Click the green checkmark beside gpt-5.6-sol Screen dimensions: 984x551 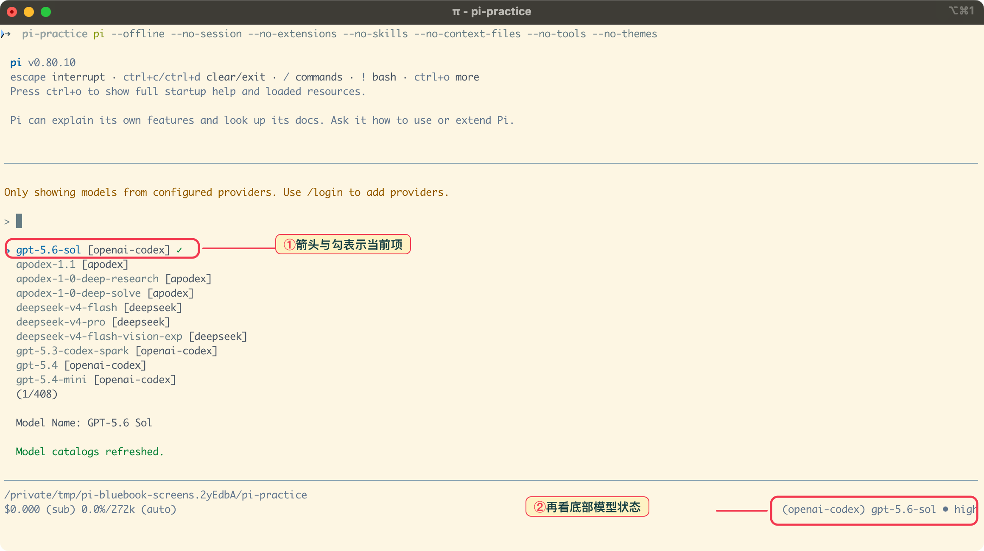pos(179,250)
